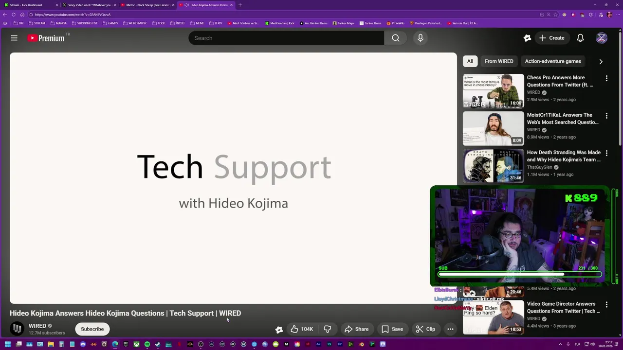Viewport: 623px width, 350px height.
Task: Open the YouTube guide hamburger menu
Action: [x=14, y=38]
